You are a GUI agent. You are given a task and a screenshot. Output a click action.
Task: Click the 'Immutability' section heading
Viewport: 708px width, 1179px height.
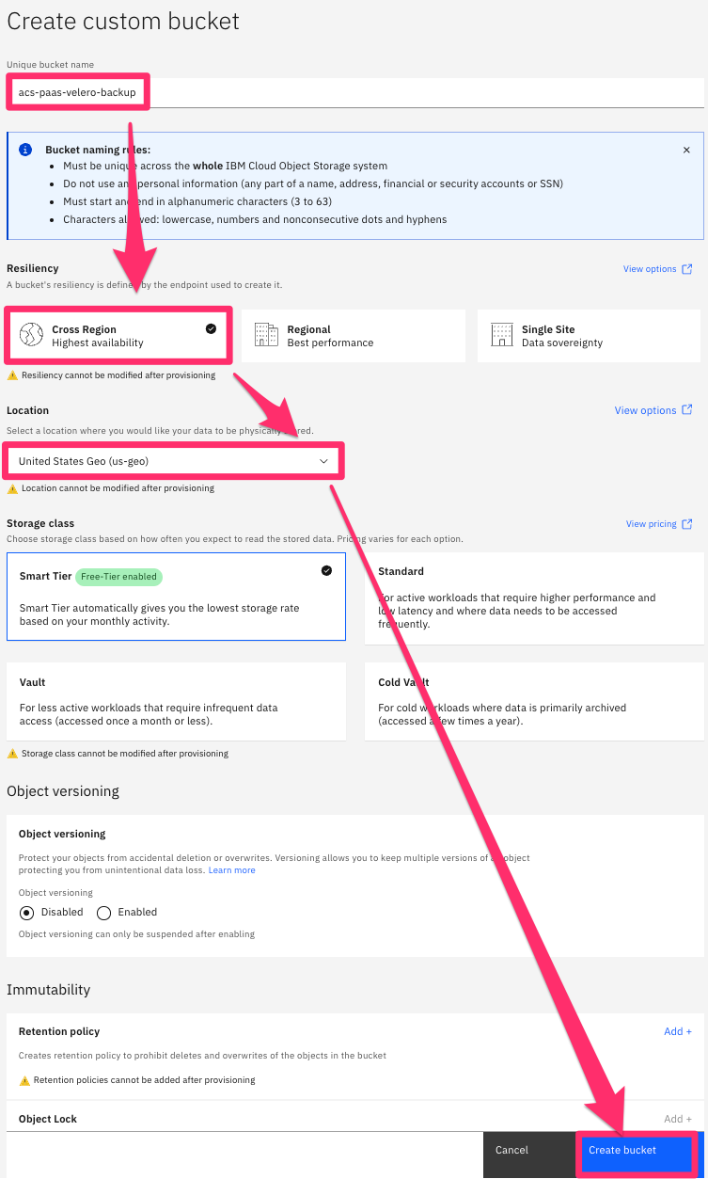click(49, 990)
